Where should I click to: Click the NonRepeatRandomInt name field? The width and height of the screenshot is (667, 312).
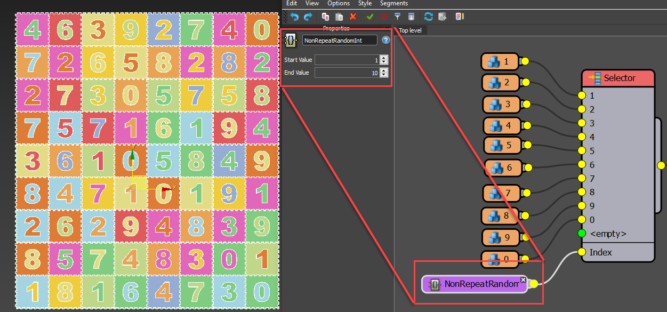[340, 40]
